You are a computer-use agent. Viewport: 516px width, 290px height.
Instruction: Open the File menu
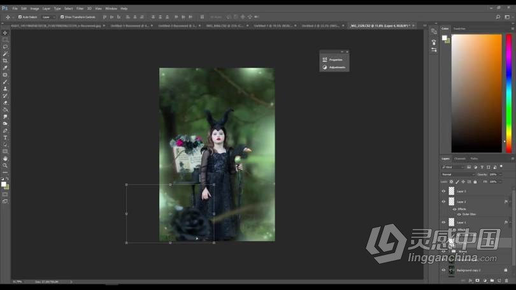click(15, 8)
